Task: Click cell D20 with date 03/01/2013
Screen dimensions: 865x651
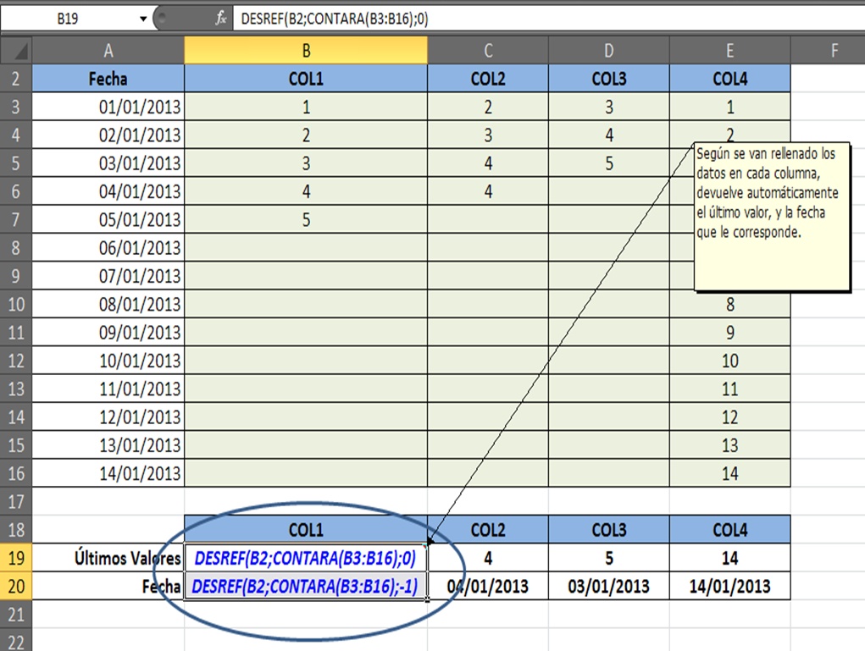Action: click(608, 587)
